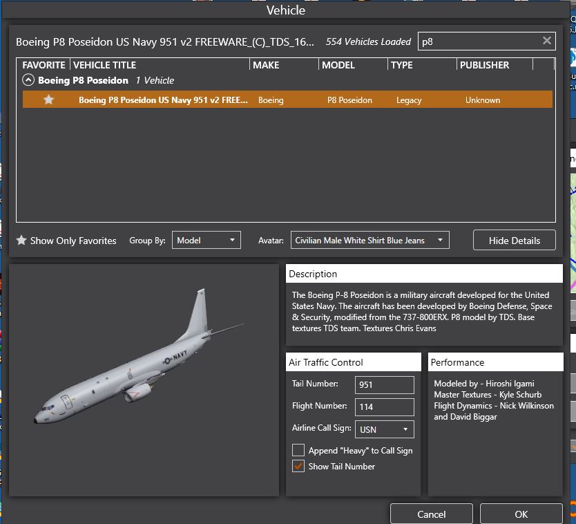This screenshot has height=524, width=576.
Task: Uncheck the Show Tail Number checkbox
Action: click(x=298, y=466)
